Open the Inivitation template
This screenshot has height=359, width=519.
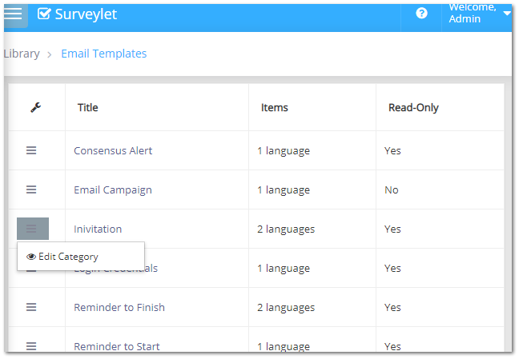pyautogui.click(x=98, y=229)
